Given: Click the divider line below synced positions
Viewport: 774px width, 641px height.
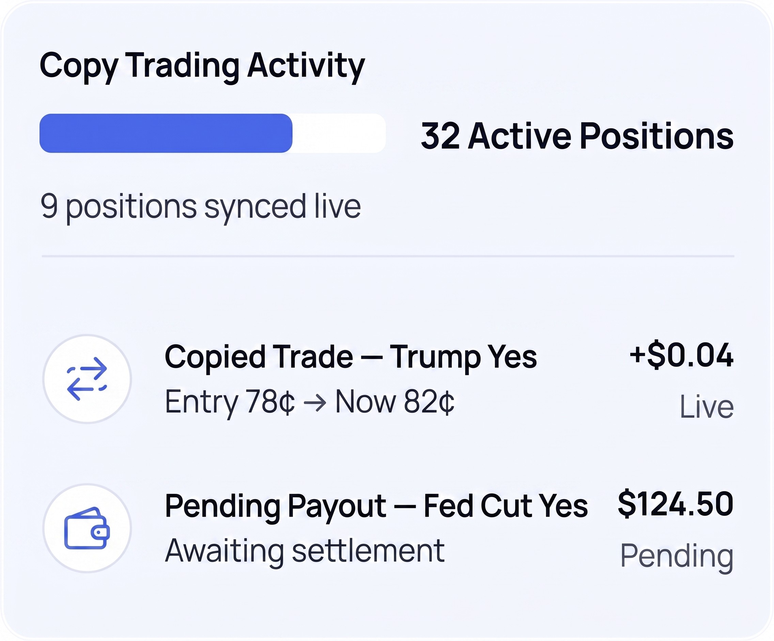Looking at the screenshot, I should (x=388, y=256).
